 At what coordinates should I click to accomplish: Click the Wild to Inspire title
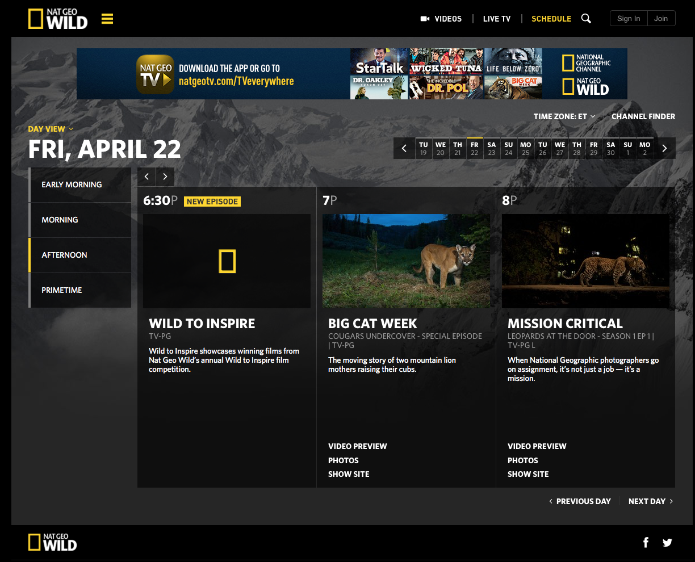click(202, 324)
